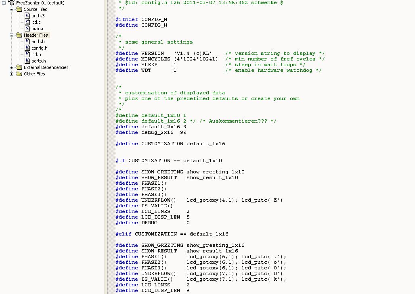The image size is (415, 294).
Task: Select the Header Files folder label
Action: (36, 35)
